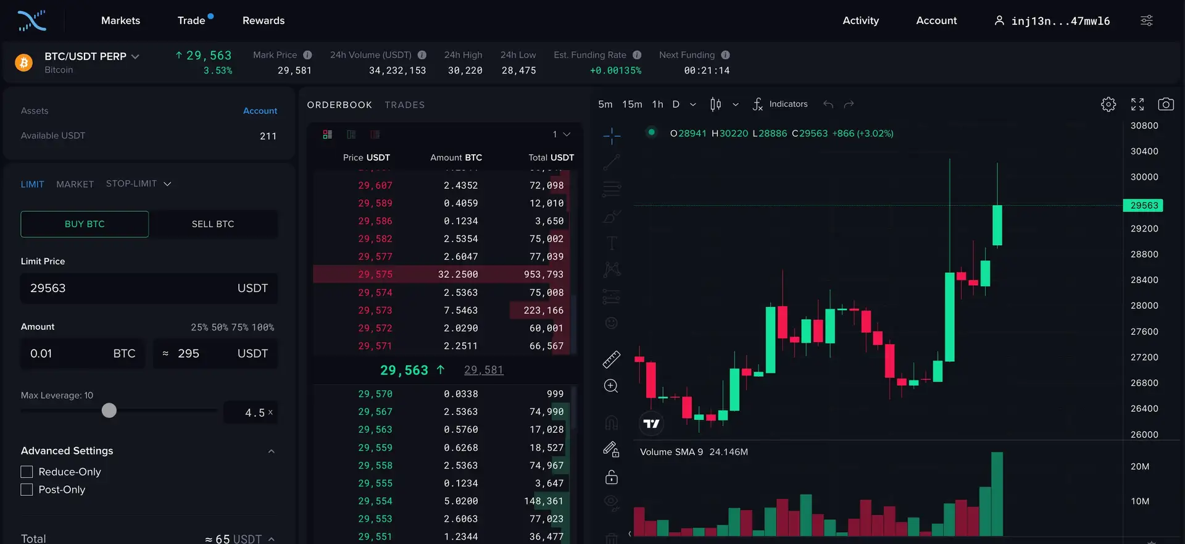Click the zoom in tool
The height and width of the screenshot is (544, 1185).
(611, 386)
